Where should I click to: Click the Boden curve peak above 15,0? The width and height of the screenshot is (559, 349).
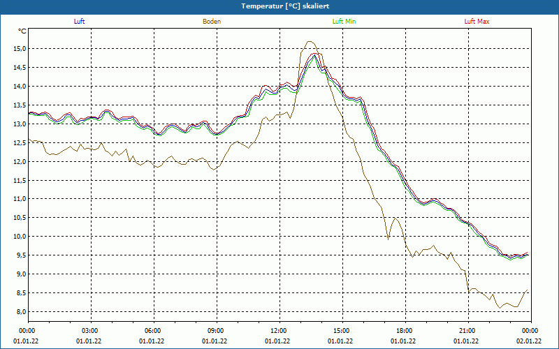click(310, 42)
